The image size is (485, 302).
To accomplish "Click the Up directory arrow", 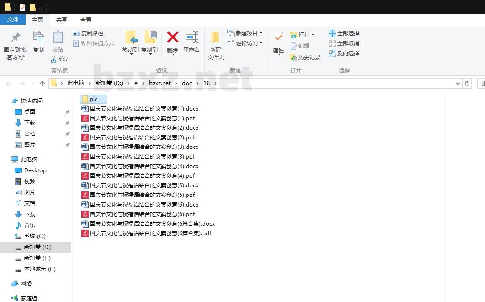I will (x=43, y=83).
